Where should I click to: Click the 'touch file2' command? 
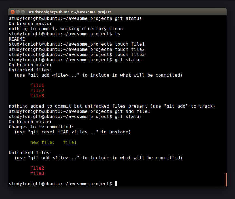click(x=130, y=49)
